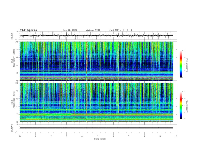The height and width of the screenshot is (153, 198).
Task: Click the ch.2 color bar "-7" tick label
Action: click(184, 119)
